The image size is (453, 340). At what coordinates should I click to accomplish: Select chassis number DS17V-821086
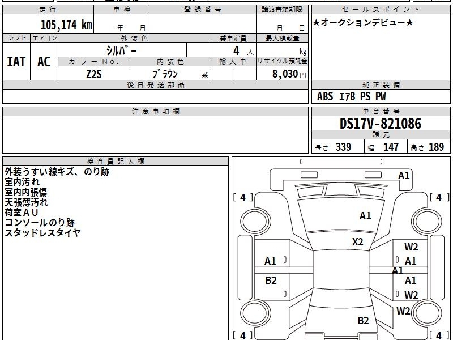pos(381,124)
